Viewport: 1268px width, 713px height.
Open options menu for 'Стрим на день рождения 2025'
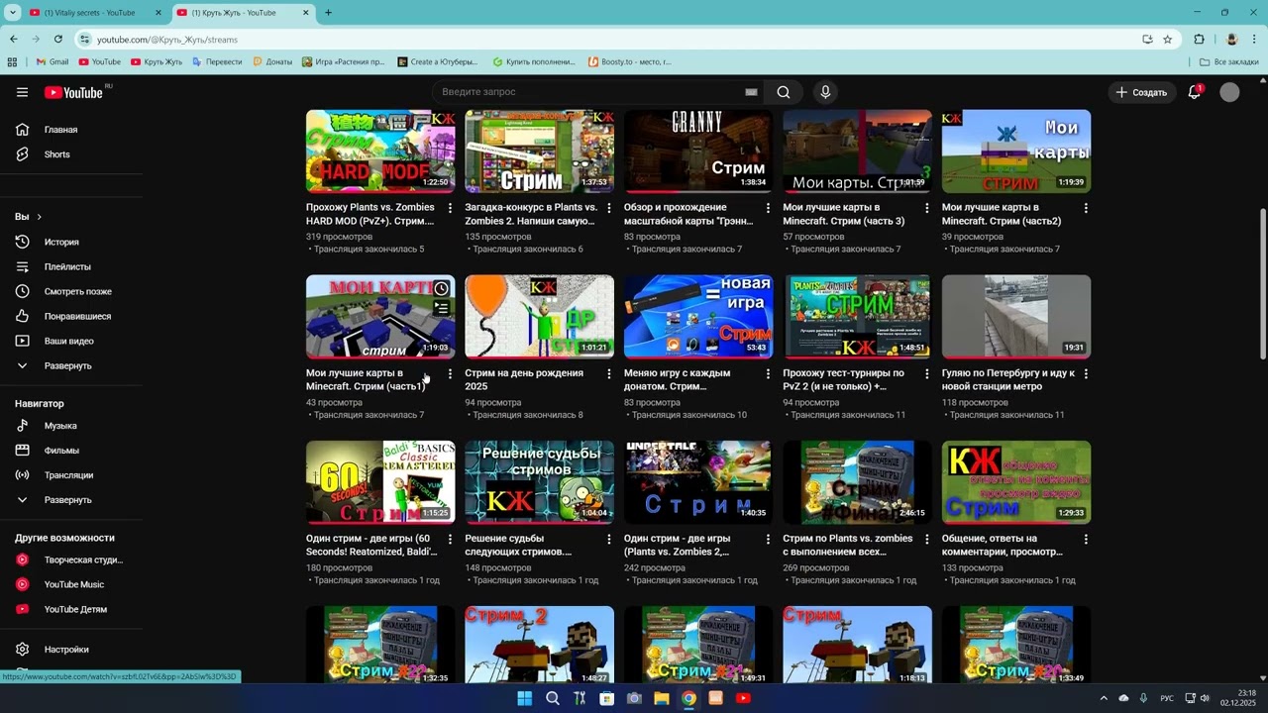[609, 374]
